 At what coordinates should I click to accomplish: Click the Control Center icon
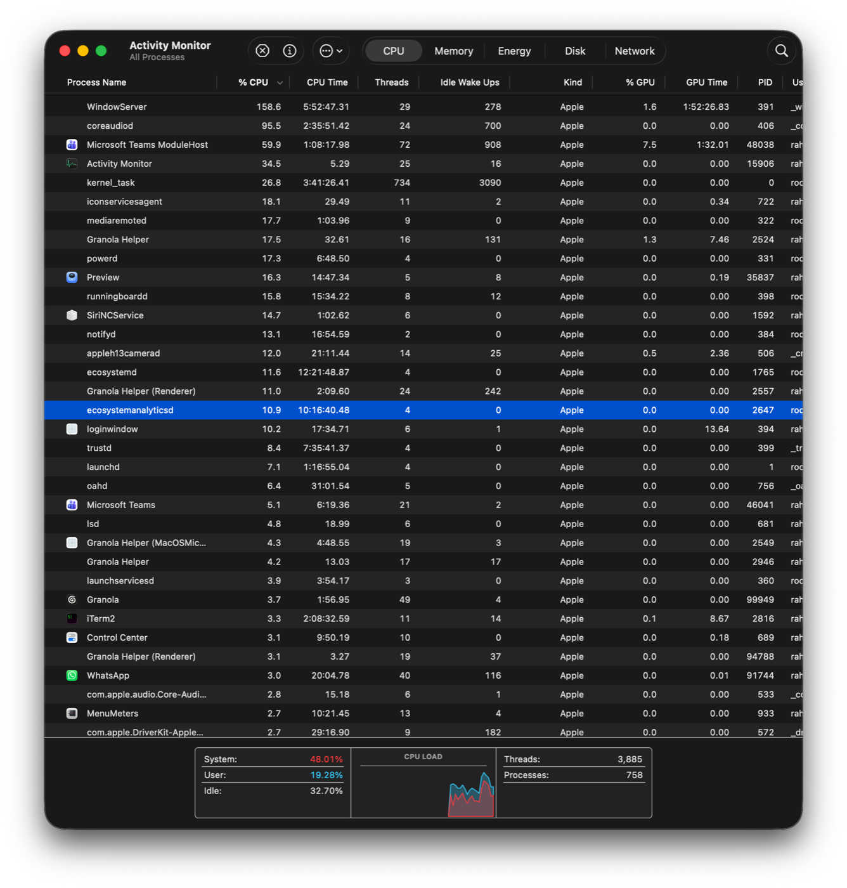click(72, 637)
